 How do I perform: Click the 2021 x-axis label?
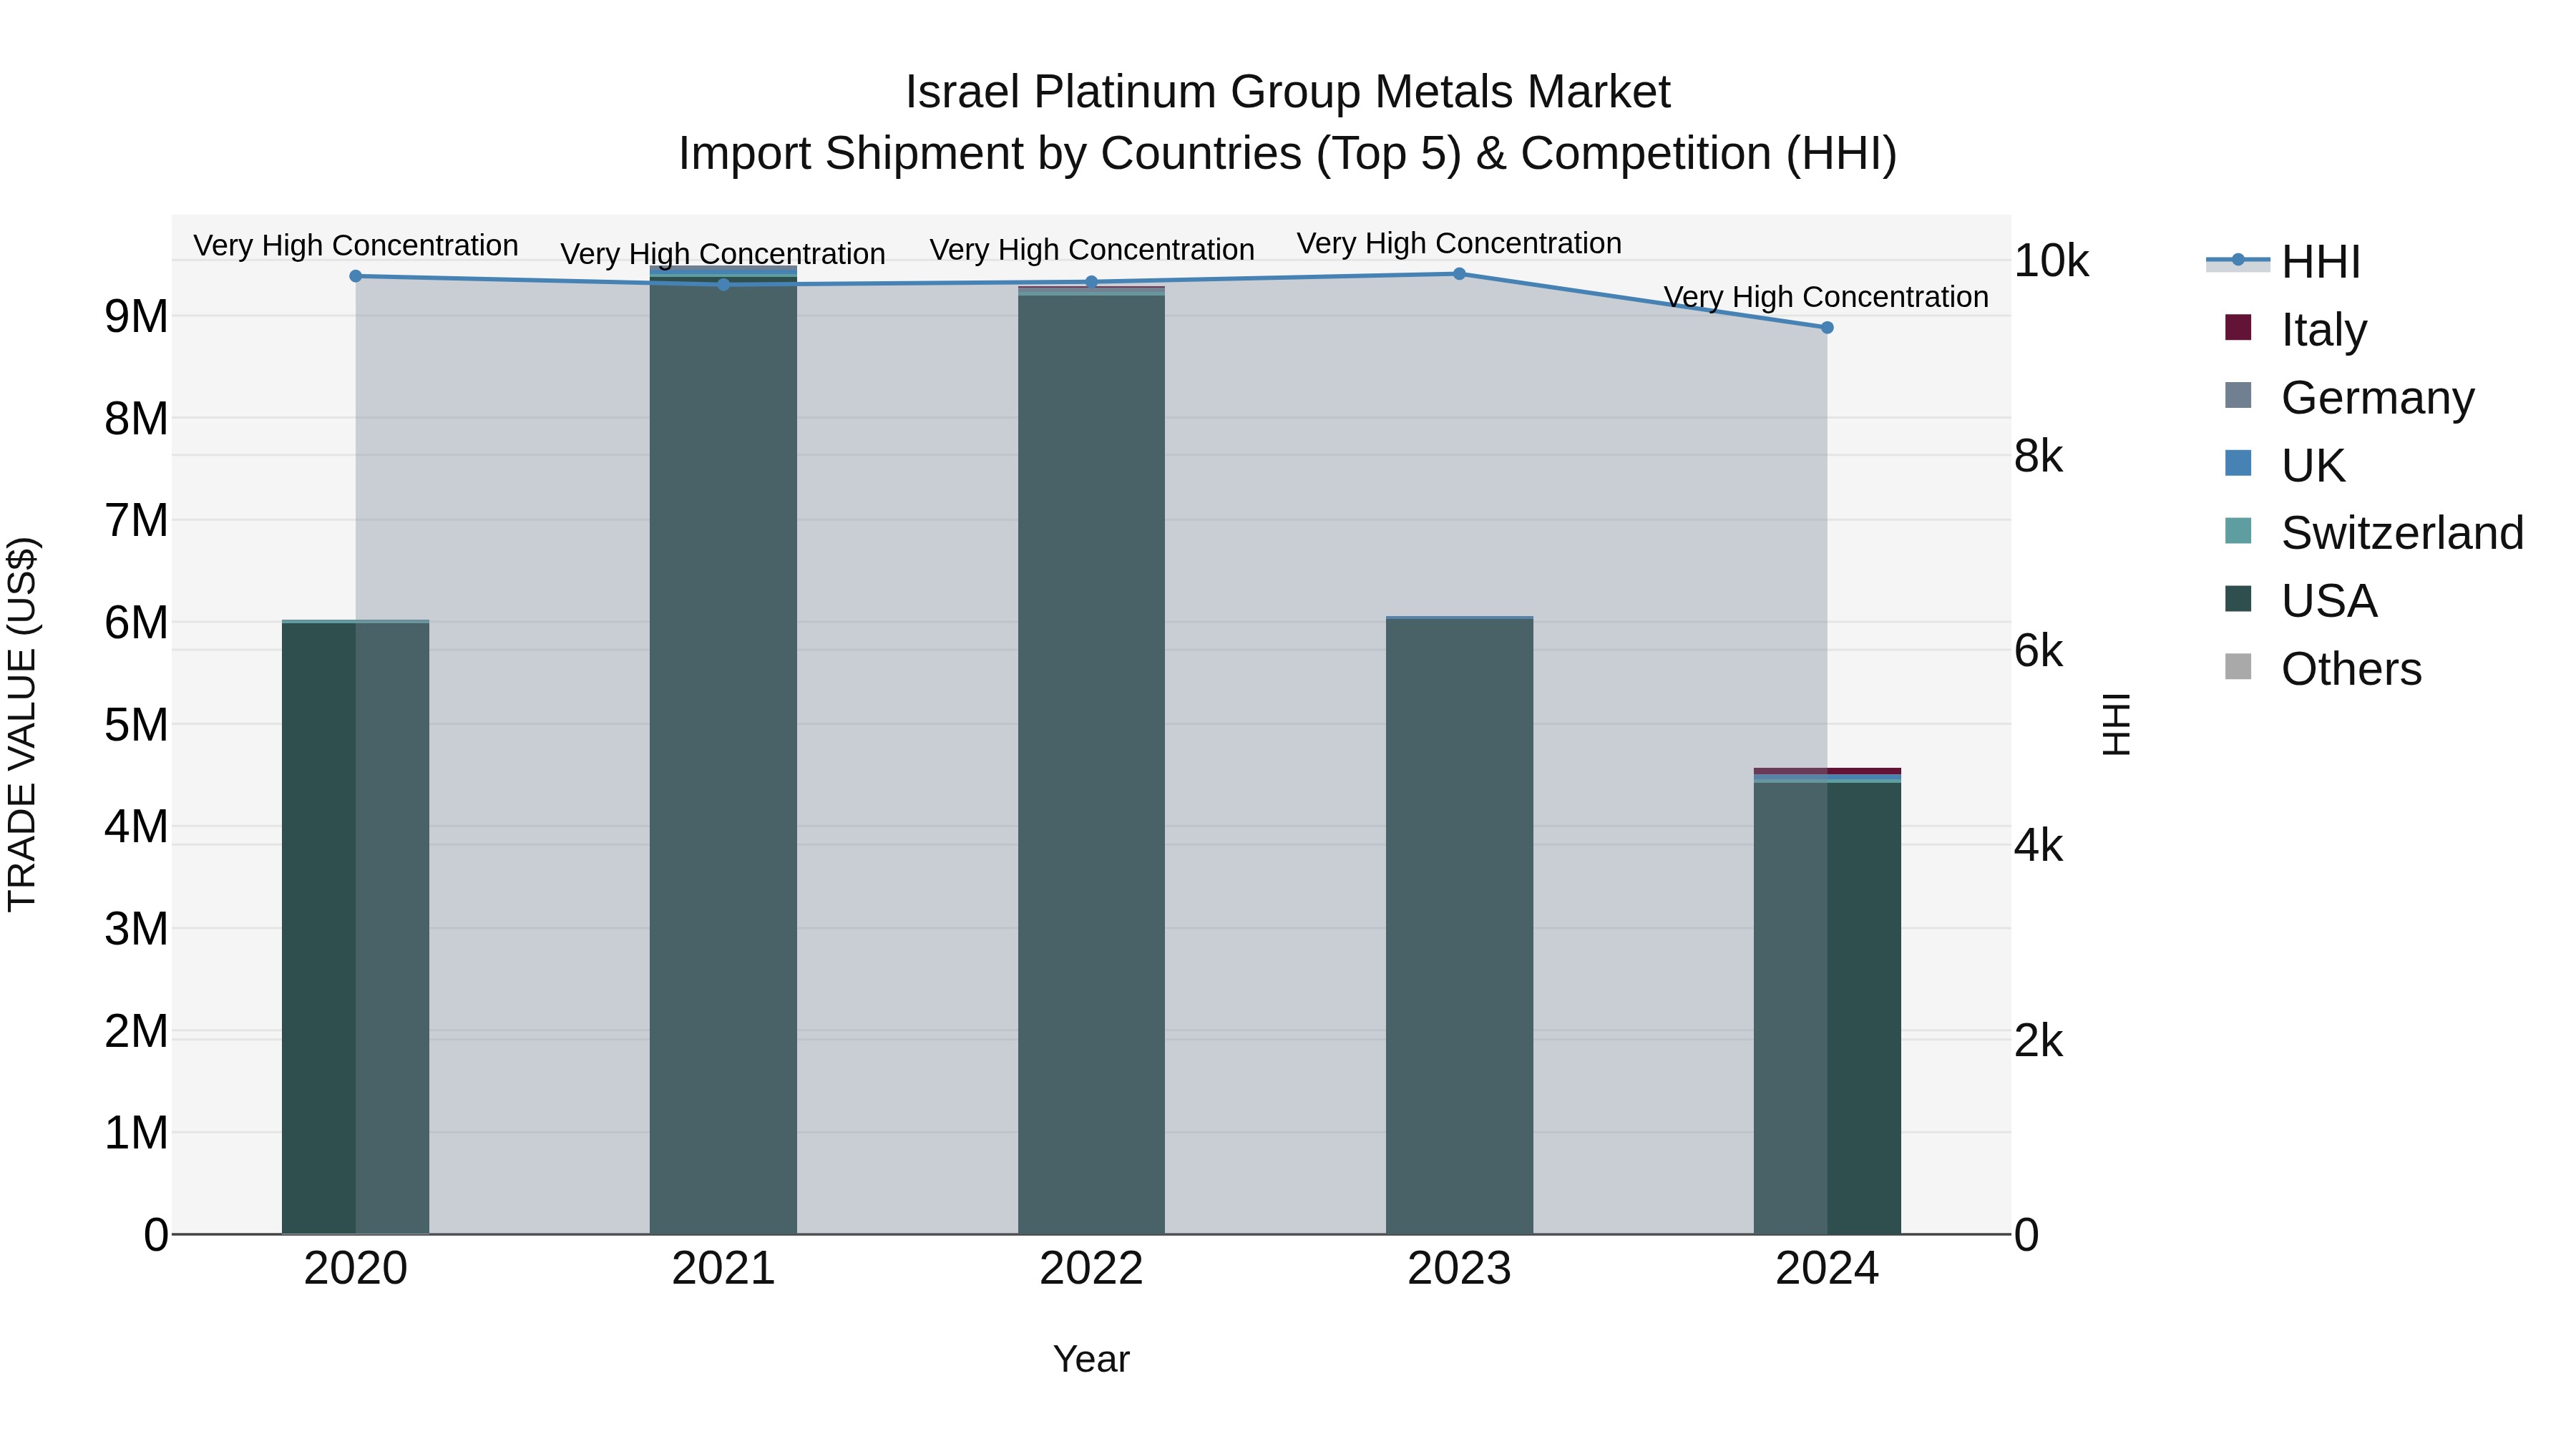pos(724,1269)
